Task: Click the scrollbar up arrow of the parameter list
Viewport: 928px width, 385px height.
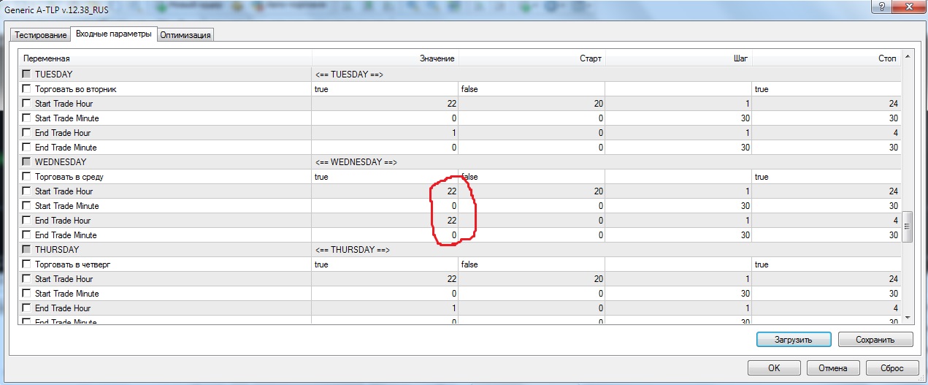Action: (908, 58)
